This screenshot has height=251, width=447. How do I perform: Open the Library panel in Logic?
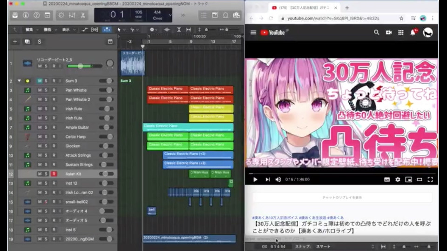15,15
